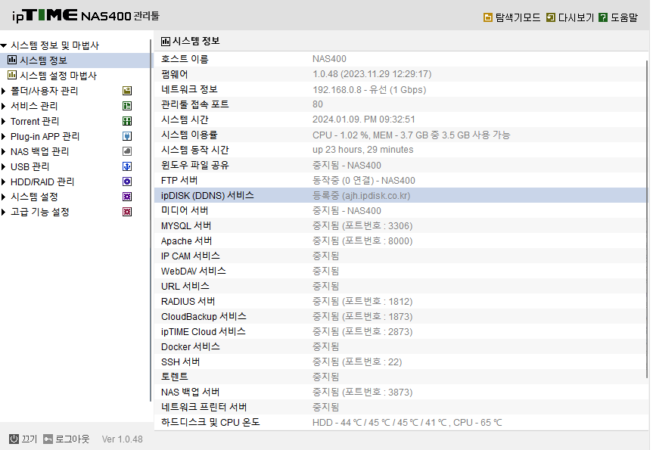Click the HDD/RAID 관리 disk icon
653x450 pixels.
click(127, 182)
